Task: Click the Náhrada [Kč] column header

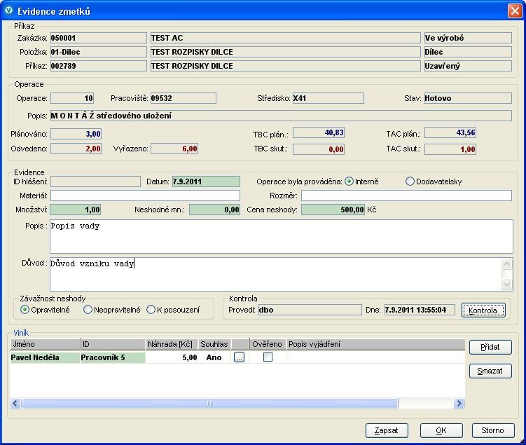Action: click(172, 344)
